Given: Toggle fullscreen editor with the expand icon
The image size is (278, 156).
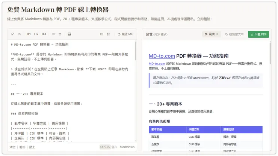Looking at the screenshot, I should [x=108, y=34].
